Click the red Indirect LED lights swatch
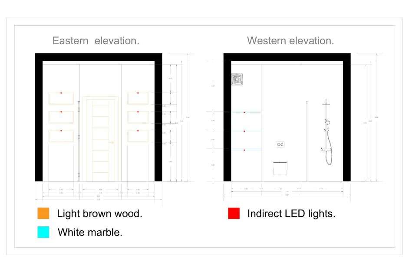 234,214
